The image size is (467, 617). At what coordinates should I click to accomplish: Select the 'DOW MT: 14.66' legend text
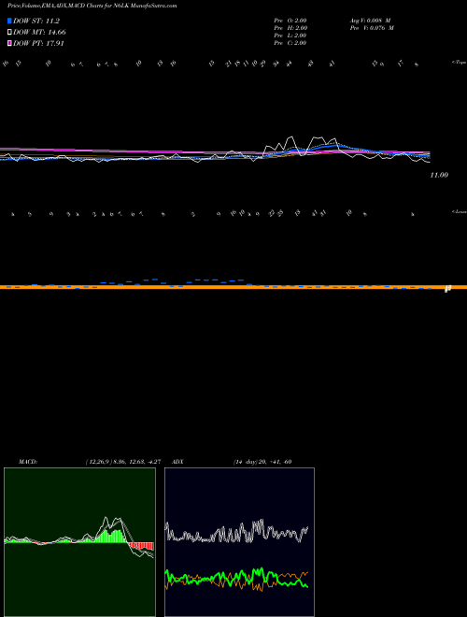40,33
